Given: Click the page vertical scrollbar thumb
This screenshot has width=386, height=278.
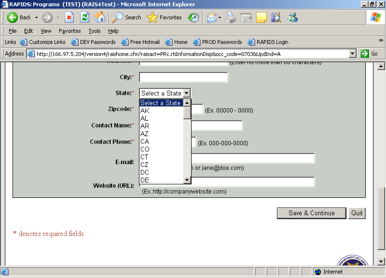Looking at the screenshot, I should point(381,219).
